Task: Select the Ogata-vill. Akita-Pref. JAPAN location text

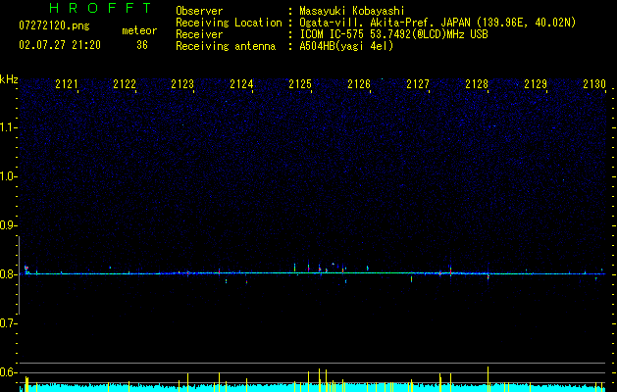Action: click(437, 23)
